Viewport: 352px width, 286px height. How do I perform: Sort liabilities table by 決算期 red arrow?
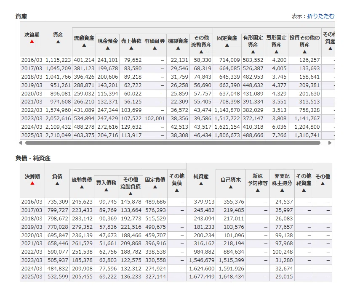pyautogui.click(x=32, y=183)
